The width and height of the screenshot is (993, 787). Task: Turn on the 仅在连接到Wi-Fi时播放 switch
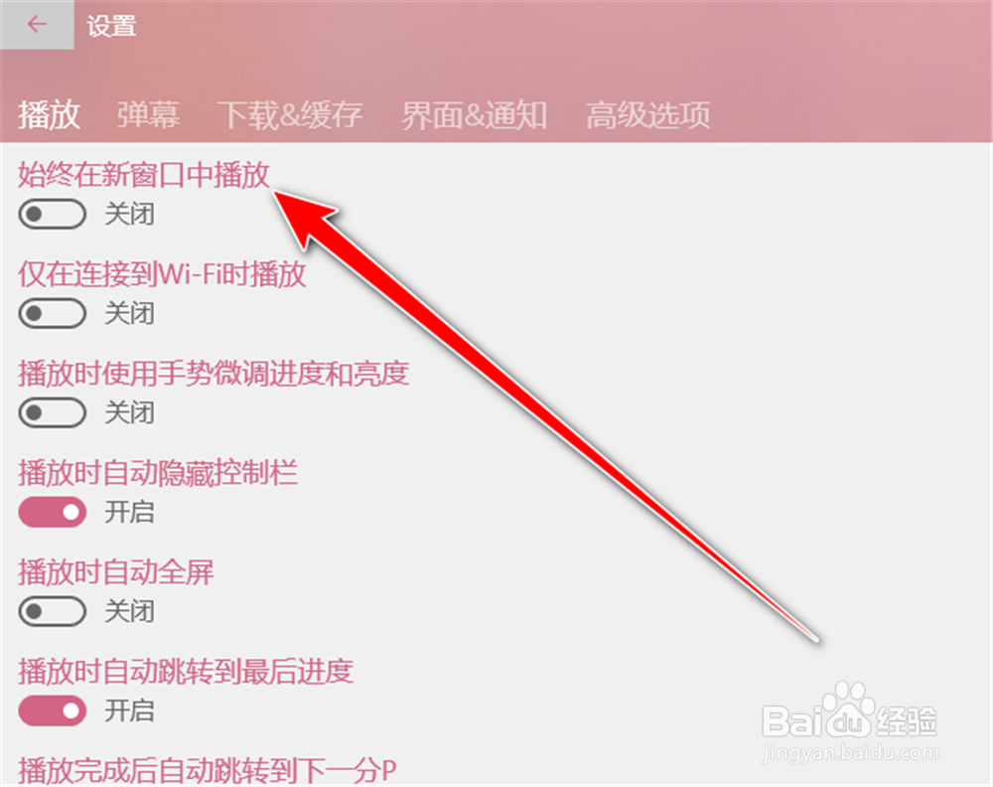[52, 313]
